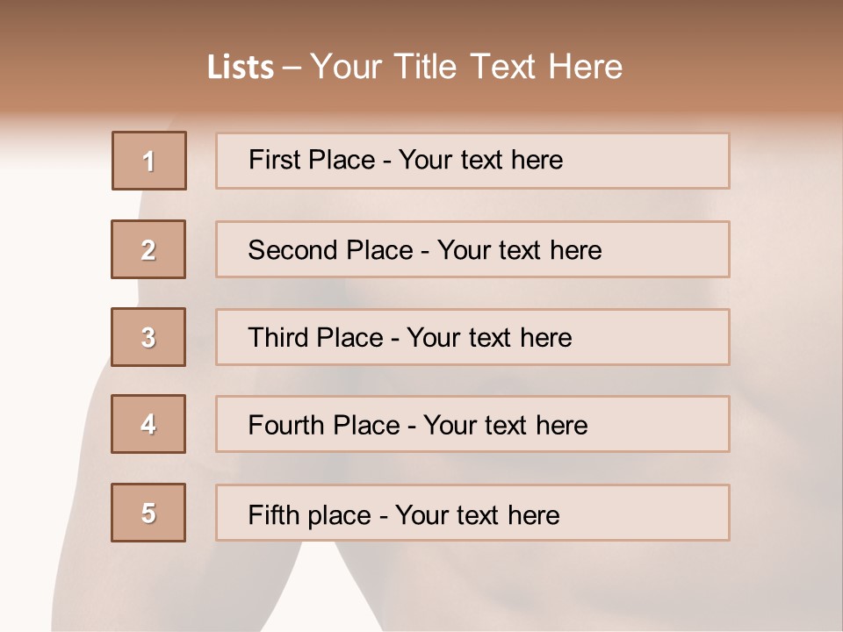Click the number 5 box

(x=148, y=513)
